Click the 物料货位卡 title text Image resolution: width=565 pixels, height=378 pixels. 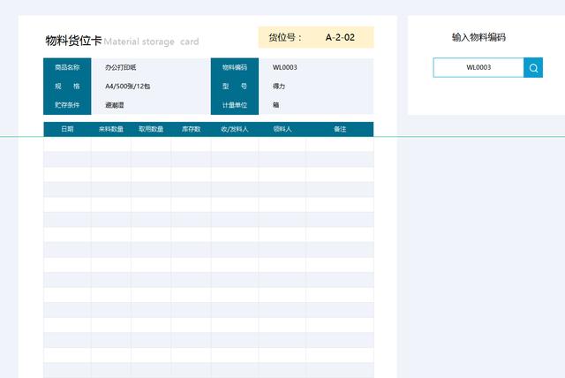[x=73, y=41]
